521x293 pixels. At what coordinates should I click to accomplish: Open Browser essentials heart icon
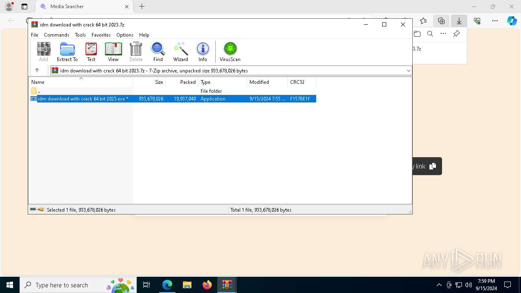click(x=477, y=21)
